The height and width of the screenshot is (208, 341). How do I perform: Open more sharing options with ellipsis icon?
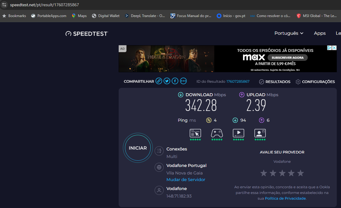(x=183, y=81)
